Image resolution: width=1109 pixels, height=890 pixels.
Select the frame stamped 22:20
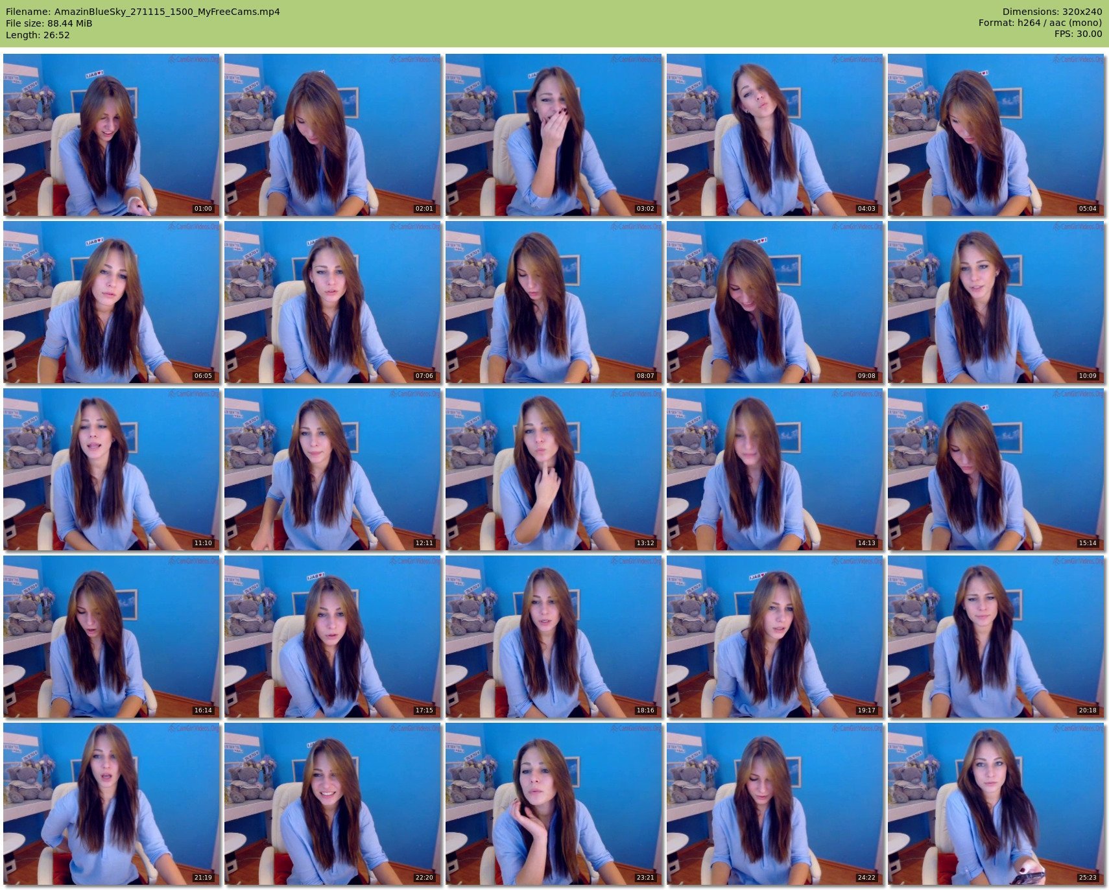333,804
